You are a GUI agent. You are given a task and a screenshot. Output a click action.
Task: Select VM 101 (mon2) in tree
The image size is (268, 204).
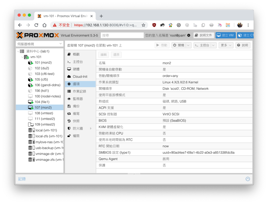[40, 63]
